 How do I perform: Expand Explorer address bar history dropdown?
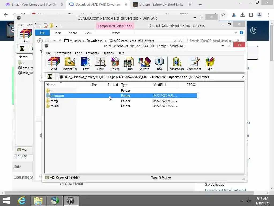175,41
